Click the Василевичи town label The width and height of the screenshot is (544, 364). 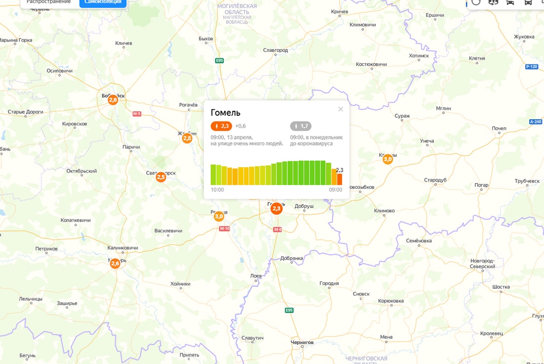[x=168, y=231]
